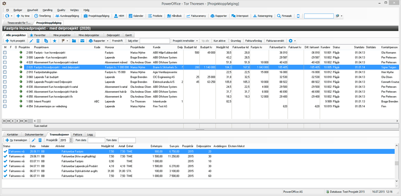Click the mobile phone icon in toolbar
Viewport: 401px width, 196px height.
point(298,16)
